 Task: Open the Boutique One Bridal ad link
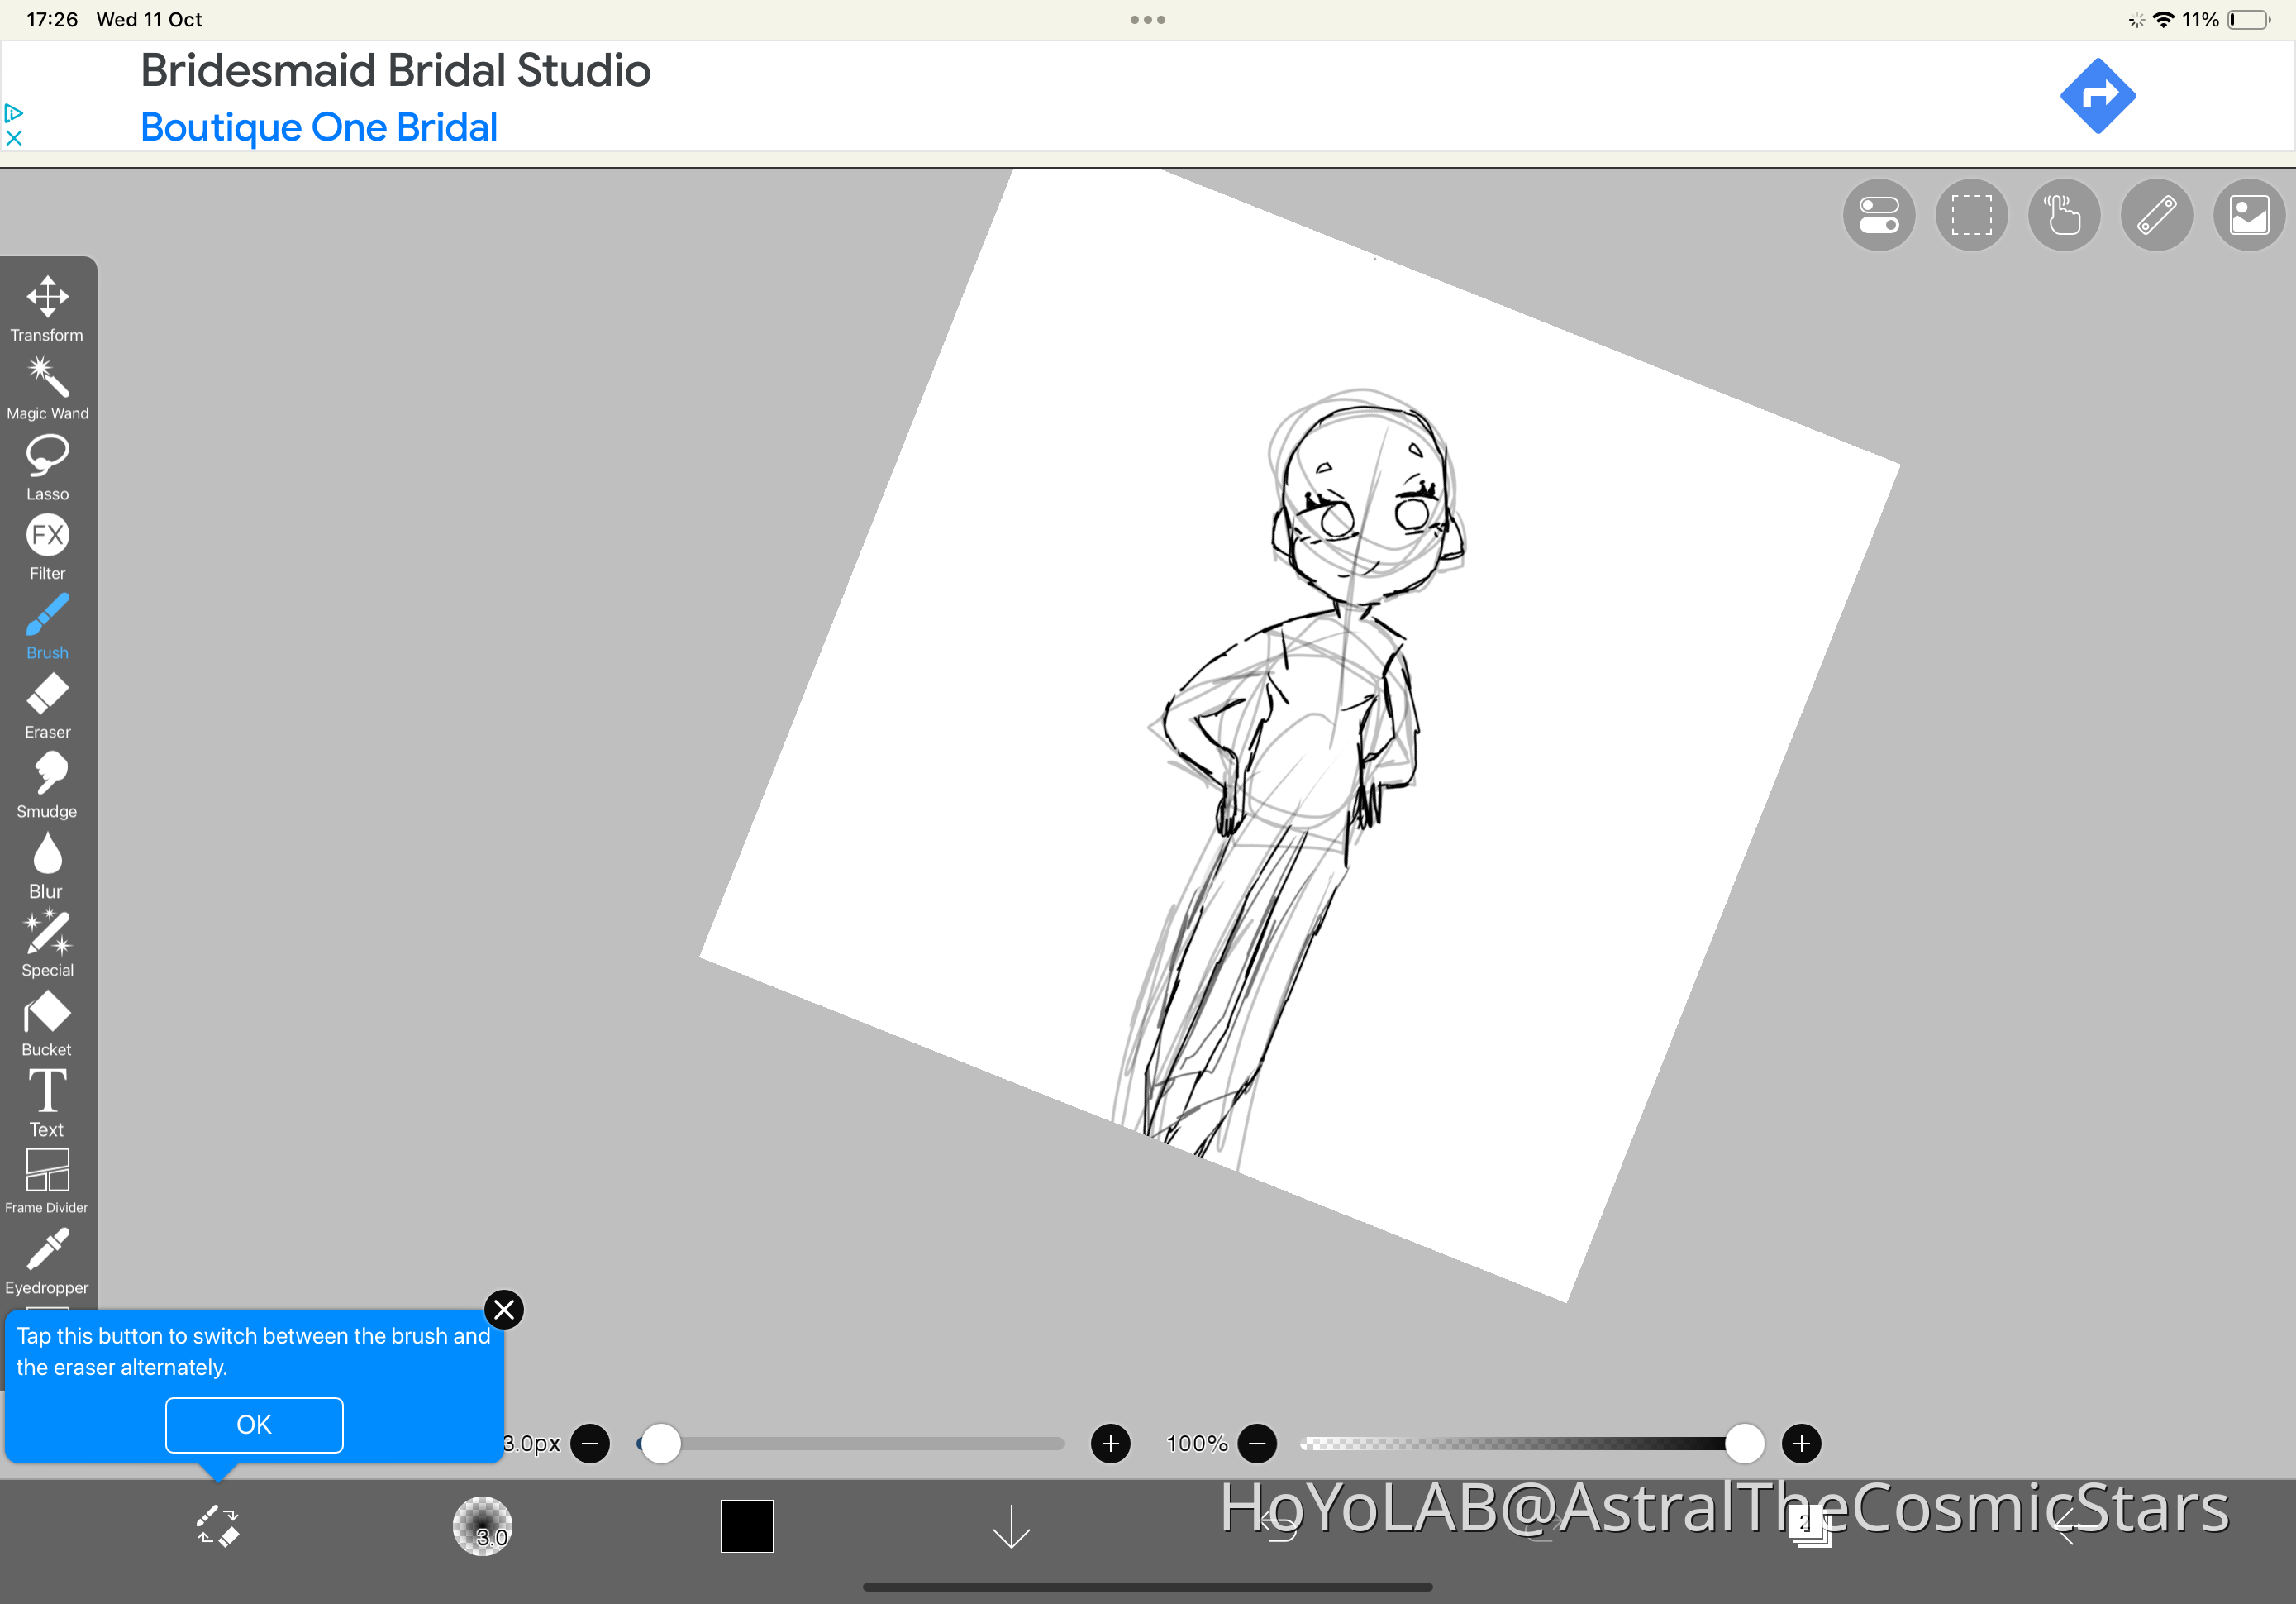coord(318,127)
